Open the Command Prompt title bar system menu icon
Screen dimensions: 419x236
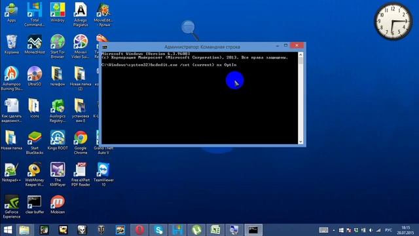pyautogui.click(x=105, y=47)
